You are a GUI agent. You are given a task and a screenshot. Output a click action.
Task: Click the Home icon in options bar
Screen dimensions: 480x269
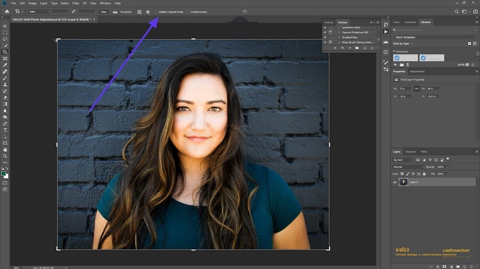point(7,11)
